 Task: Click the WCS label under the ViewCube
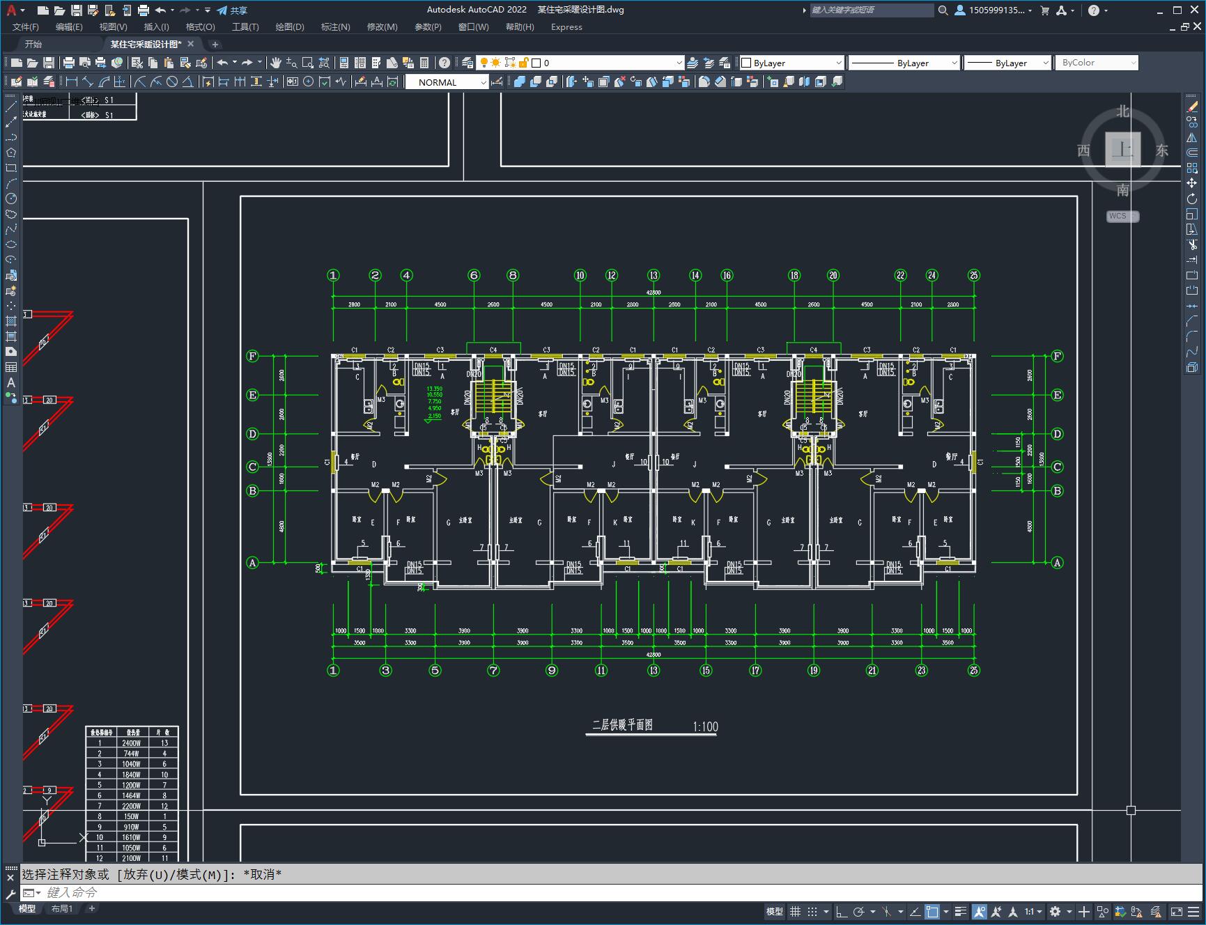click(x=1122, y=216)
